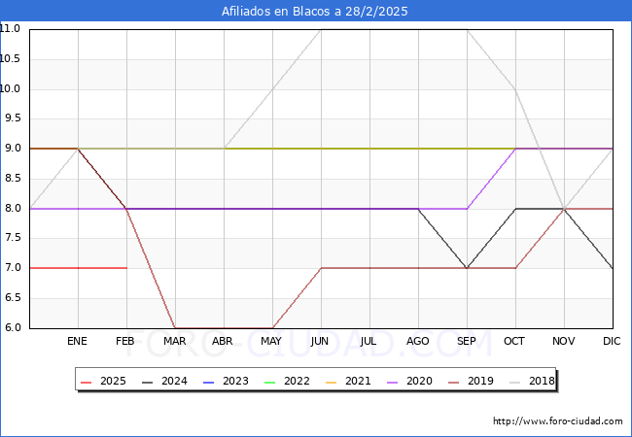Click the ENE month axis label
The height and width of the screenshot is (437, 632).
tap(77, 341)
